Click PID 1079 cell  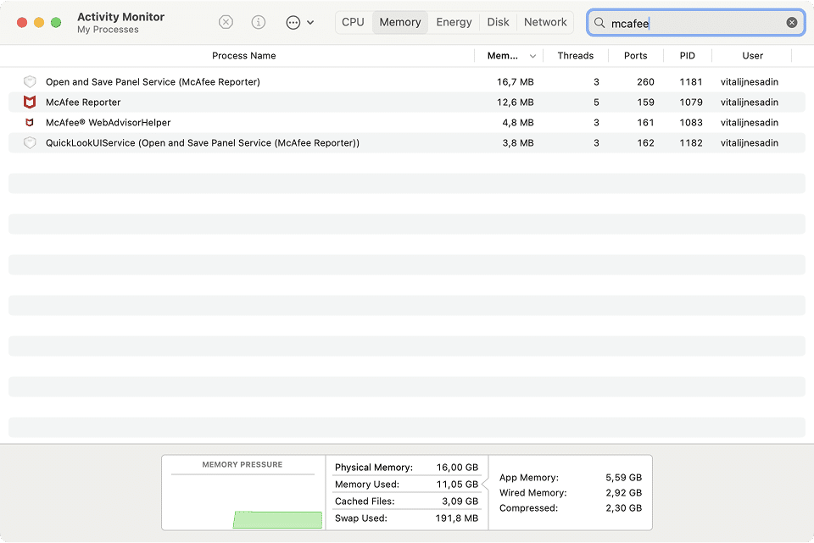point(691,103)
